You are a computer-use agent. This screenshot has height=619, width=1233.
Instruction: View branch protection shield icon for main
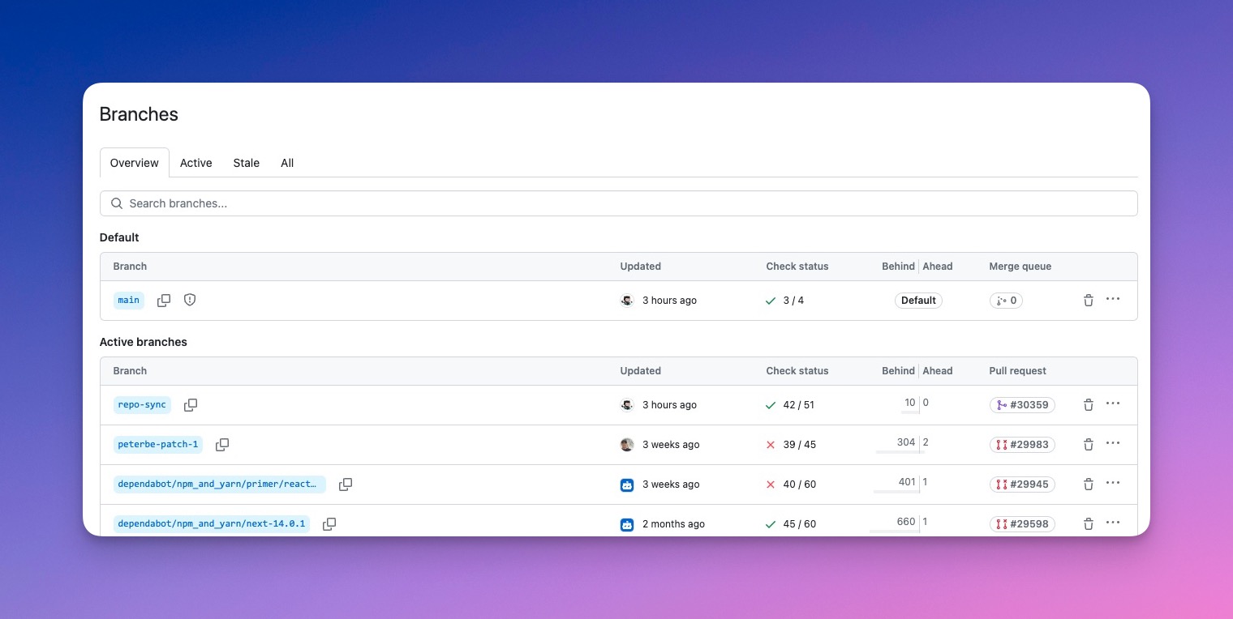pos(190,300)
